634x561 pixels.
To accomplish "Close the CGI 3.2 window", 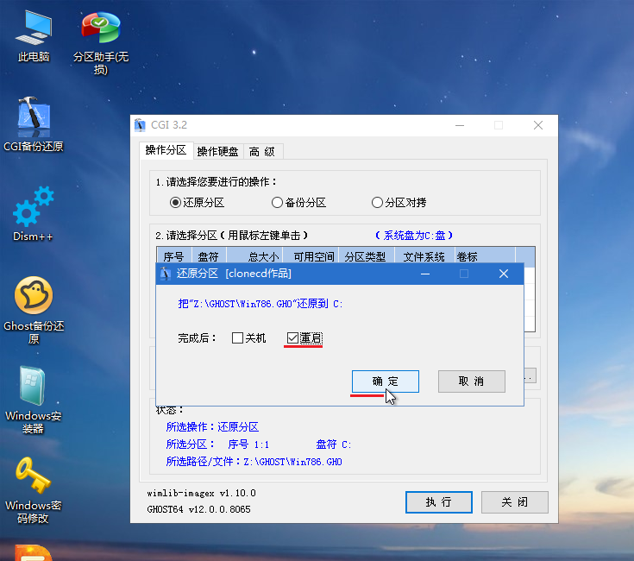I will tap(538, 125).
